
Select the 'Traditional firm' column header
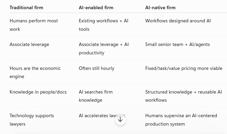tap(26, 8)
